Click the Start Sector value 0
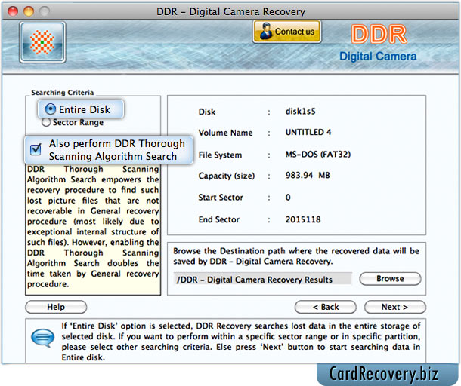The height and width of the screenshot is (386, 461). click(x=288, y=197)
